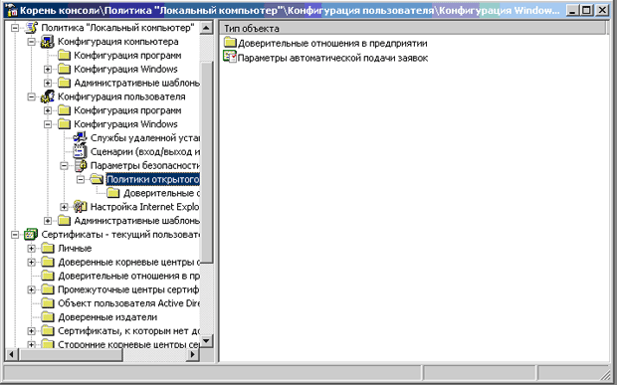Select the Доверенные корневые центры tree label
The height and width of the screenshot is (385, 617).
point(128,263)
